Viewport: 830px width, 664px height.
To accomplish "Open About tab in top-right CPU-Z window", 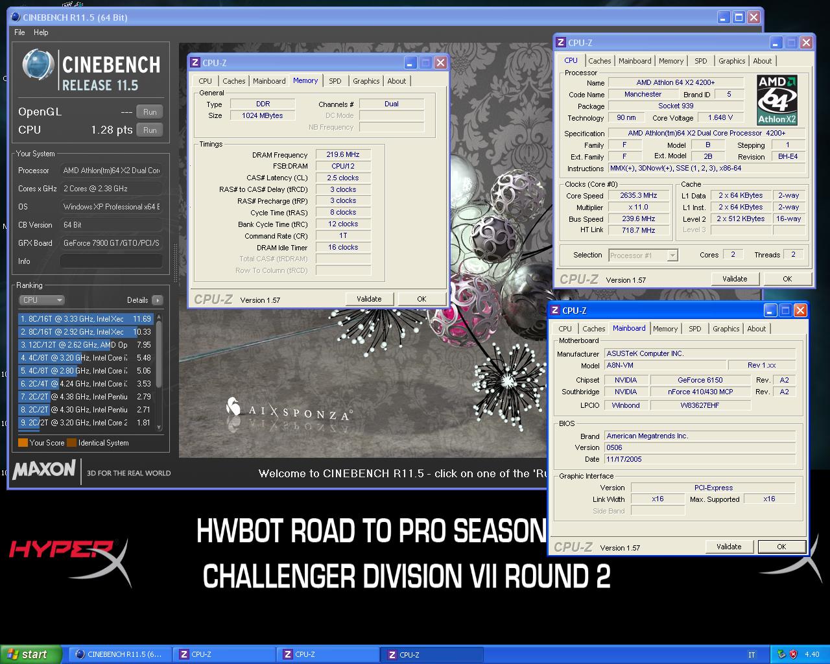I will [763, 61].
